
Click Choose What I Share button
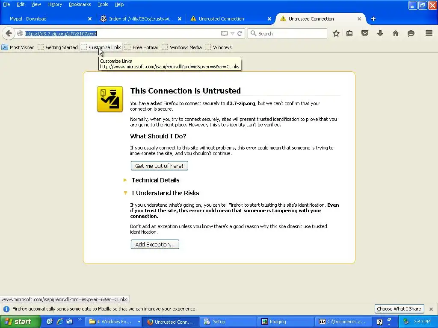tap(399, 309)
